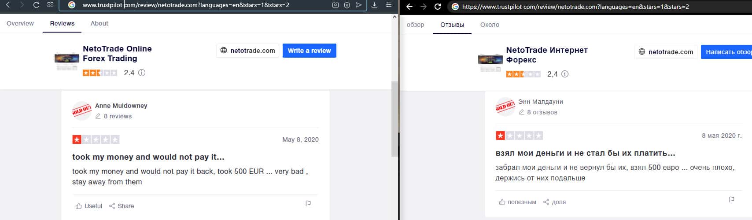Open review titled 'took my money and would not pay it...'
Image resolution: width=752 pixels, height=220 pixels.
pyautogui.click(x=148, y=157)
